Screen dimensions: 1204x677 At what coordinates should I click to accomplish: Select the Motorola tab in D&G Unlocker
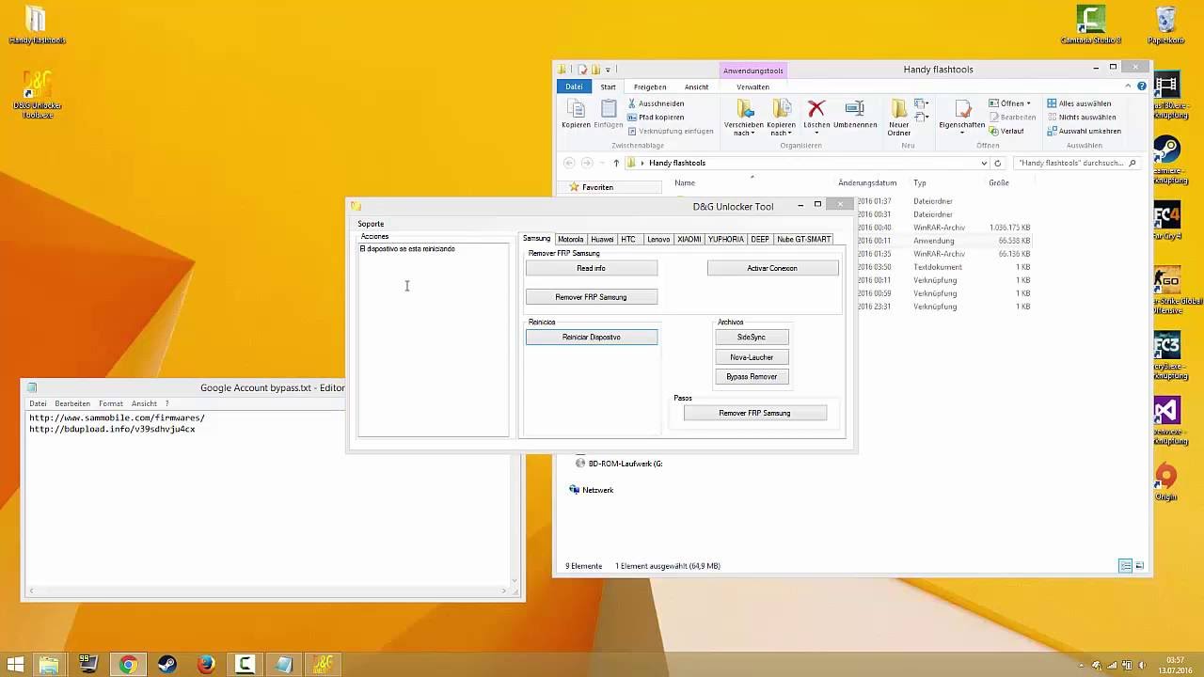click(570, 239)
